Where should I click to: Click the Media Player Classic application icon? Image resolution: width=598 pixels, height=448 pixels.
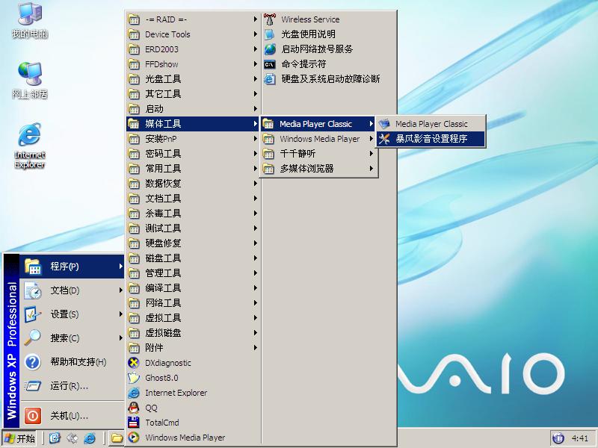pyautogui.click(x=384, y=124)
